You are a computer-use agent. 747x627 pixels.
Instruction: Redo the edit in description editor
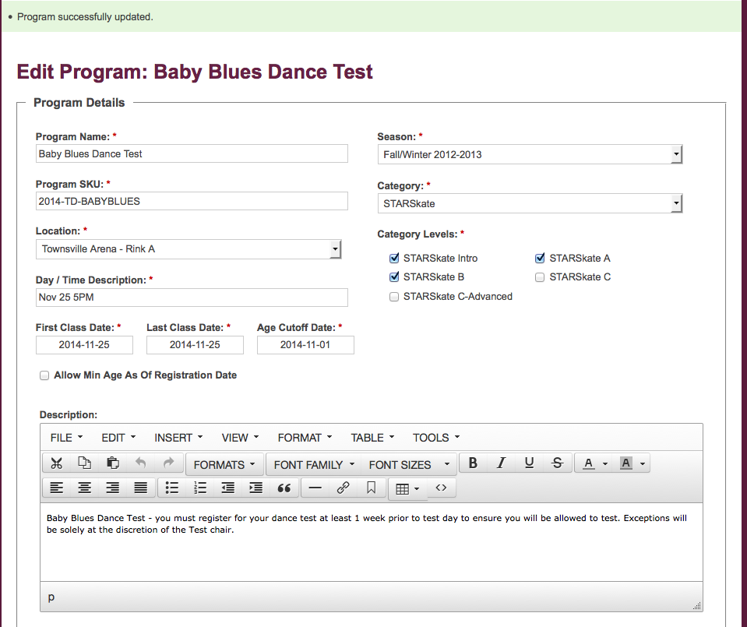coord(169,463)
